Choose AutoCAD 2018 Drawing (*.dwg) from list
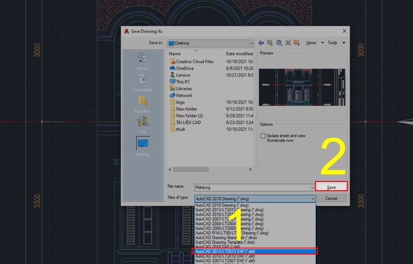The height and width of the screenshot is (264, 413). pos(255,205)
